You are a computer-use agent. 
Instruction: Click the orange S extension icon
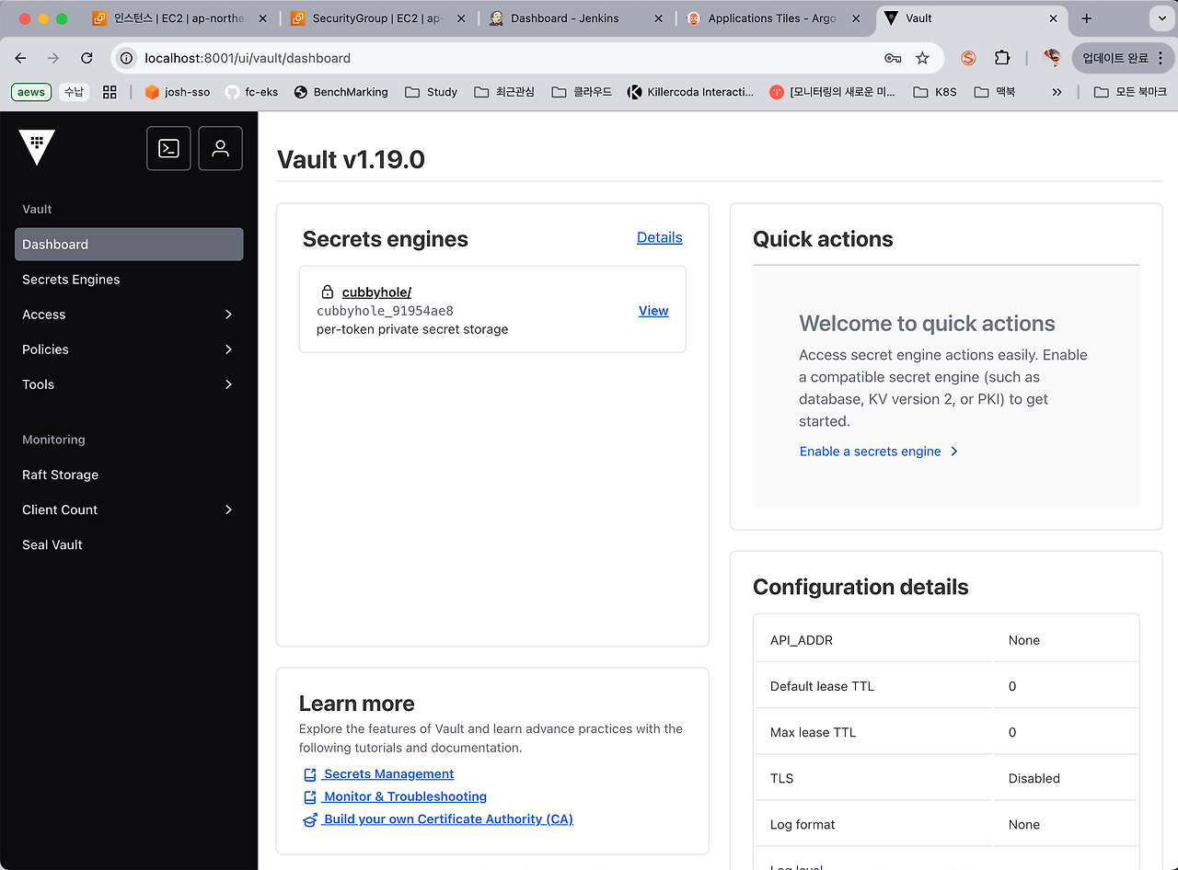[968, 58]
